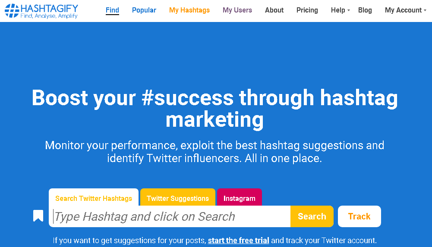Visit the Blog link
This screenshot has height=247, width=432.
pos(365,10)
